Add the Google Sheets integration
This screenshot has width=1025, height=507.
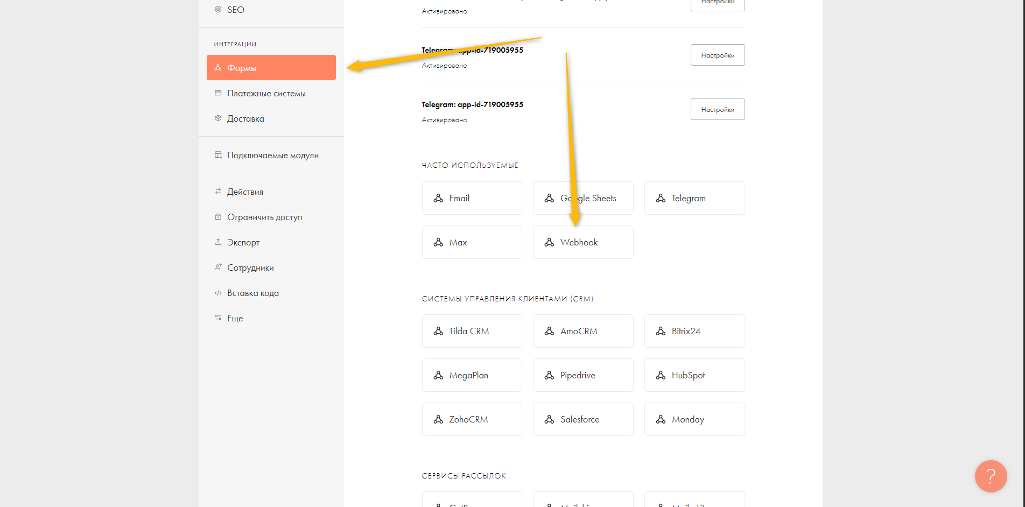(583, 198)
